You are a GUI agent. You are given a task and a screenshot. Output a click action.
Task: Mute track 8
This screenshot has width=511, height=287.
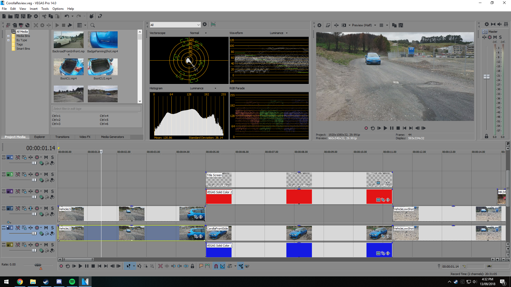click(46, 228)
